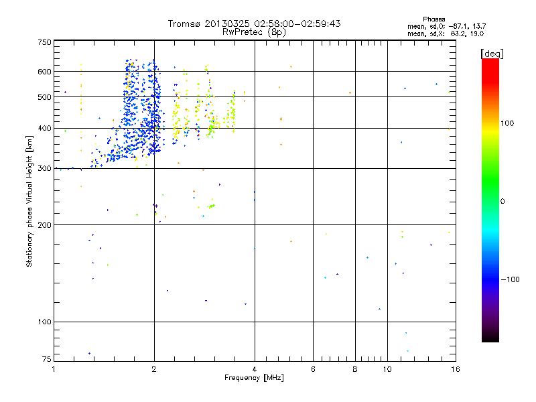536x402 pixels.
Task: Click the y-axis tick label '600'
Action: tap(44, 72)
